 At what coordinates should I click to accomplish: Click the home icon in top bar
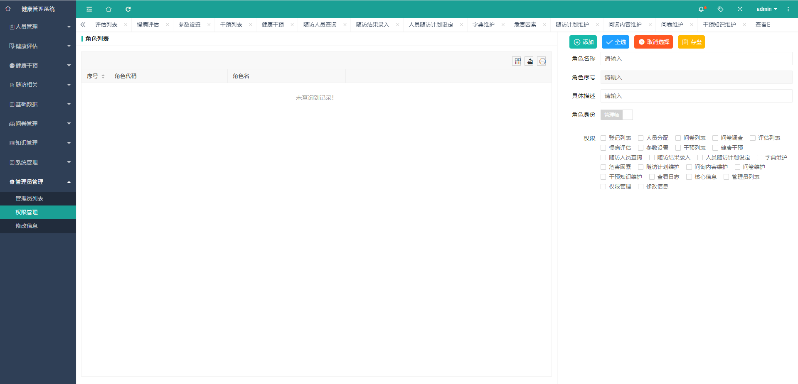pos(108,9)
